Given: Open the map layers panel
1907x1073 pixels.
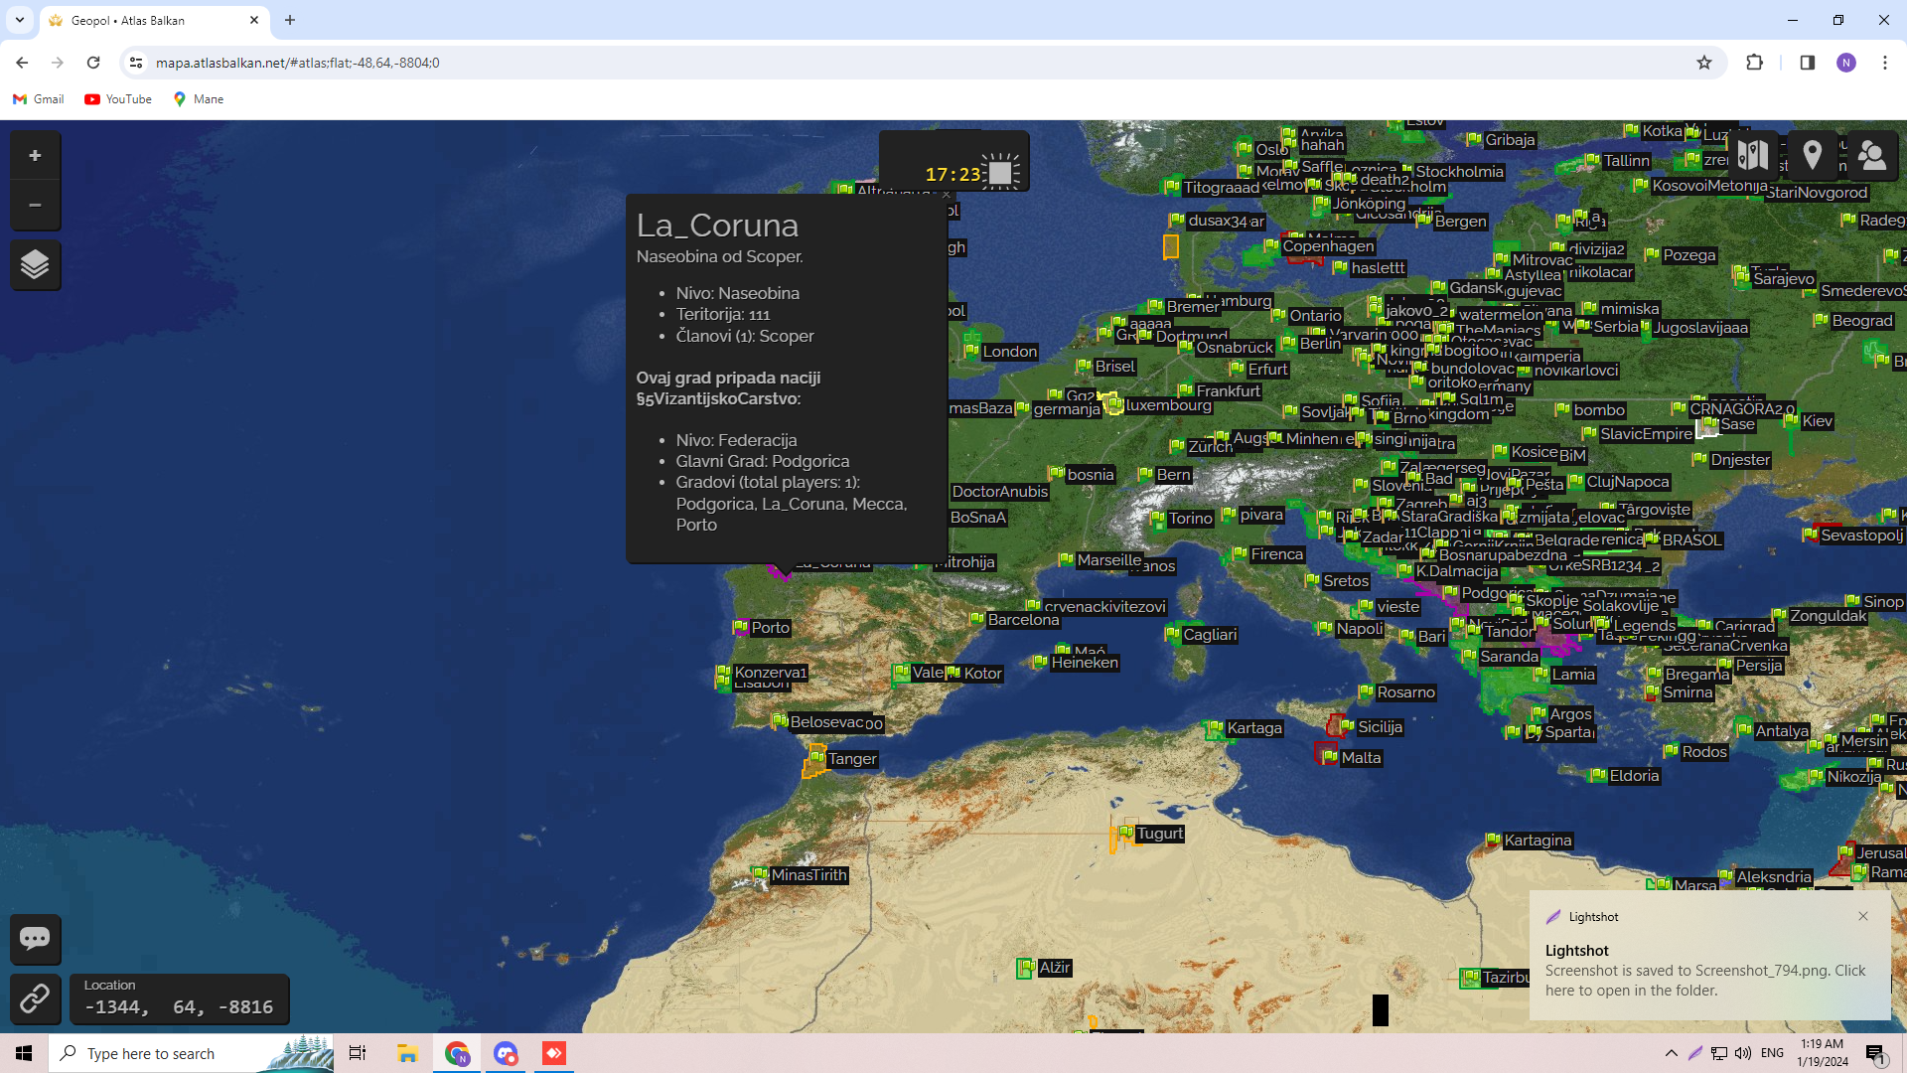Looking at the screenshot, I should point(35,265).
